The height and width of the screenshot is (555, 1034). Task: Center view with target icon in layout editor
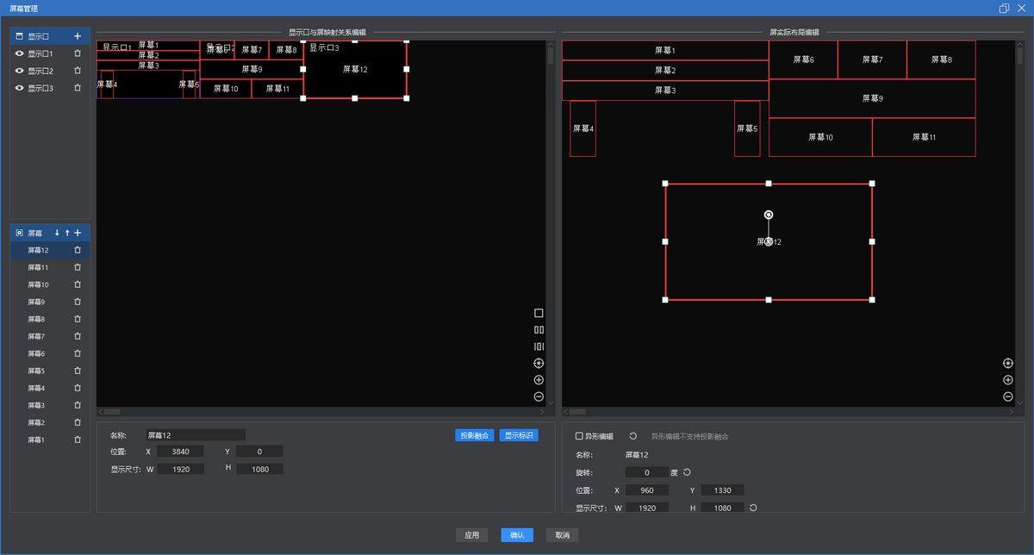pos(1008,364)
